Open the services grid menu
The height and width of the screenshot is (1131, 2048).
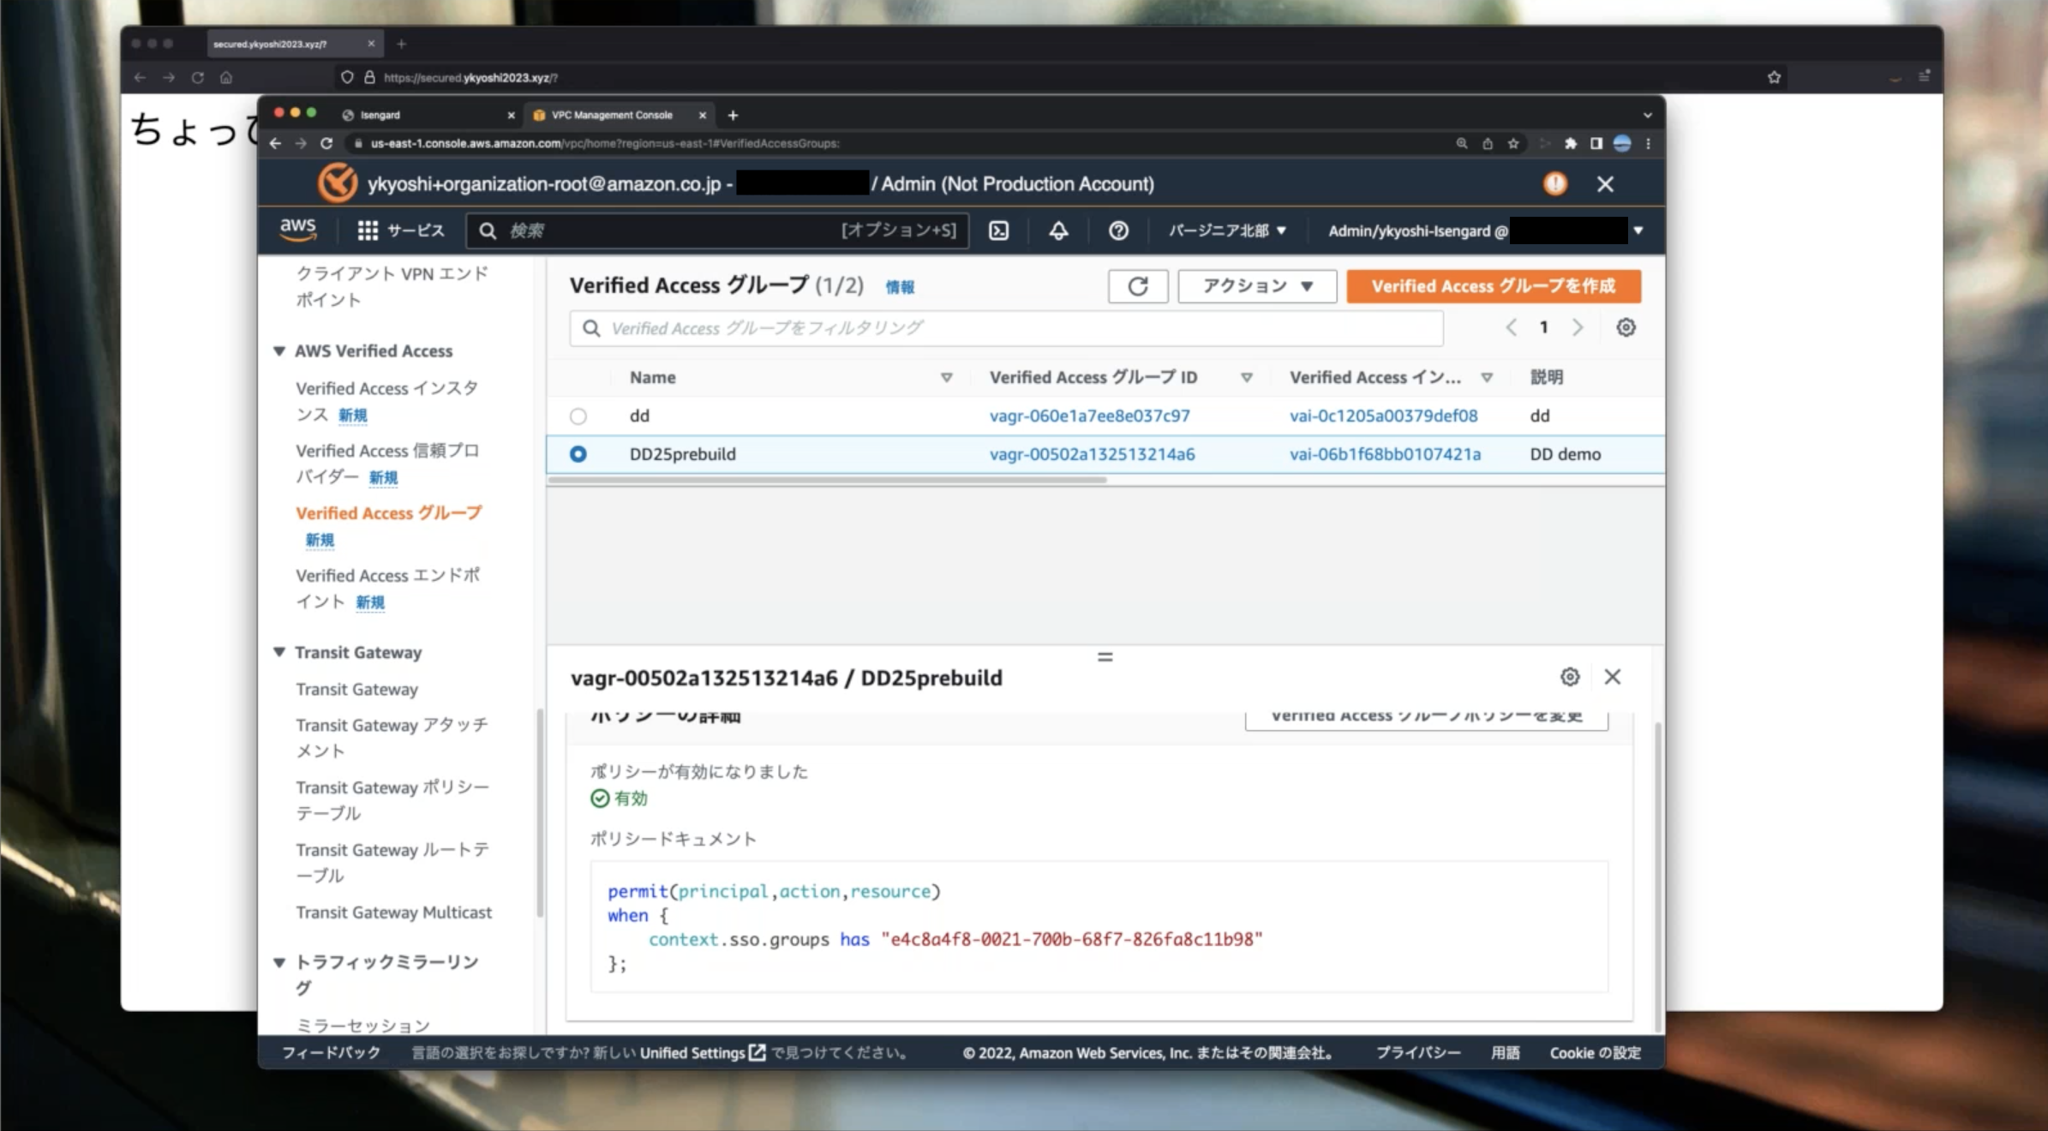click(368, 230)
